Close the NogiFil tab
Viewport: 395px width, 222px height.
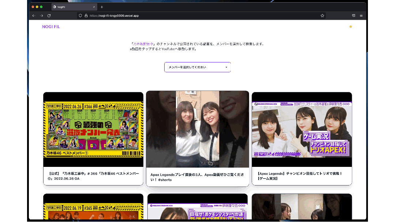[94, 7]
